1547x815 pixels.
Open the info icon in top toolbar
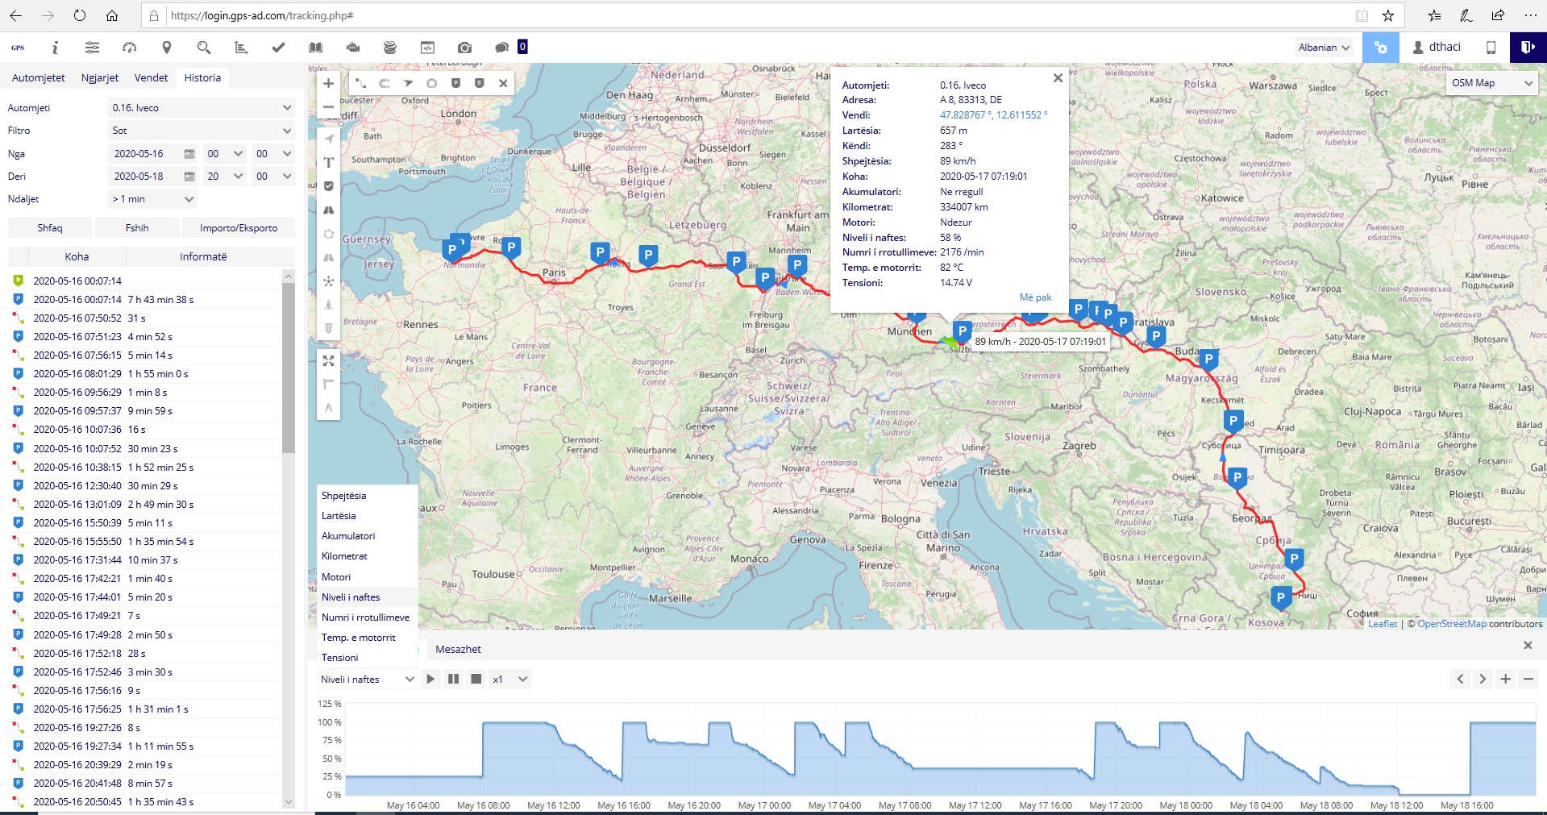point(55,48)
